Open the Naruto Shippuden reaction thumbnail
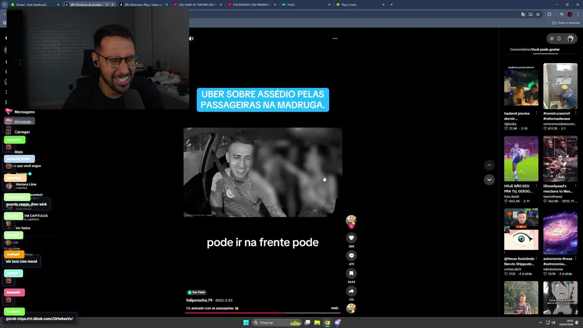The width and height of the screenshot is (583, 328). click(x=521, y=231)
